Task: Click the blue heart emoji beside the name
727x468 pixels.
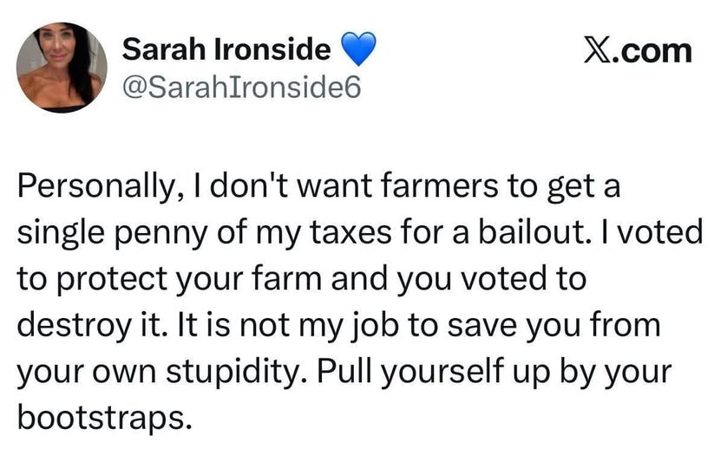Action: tap(358, 49)
